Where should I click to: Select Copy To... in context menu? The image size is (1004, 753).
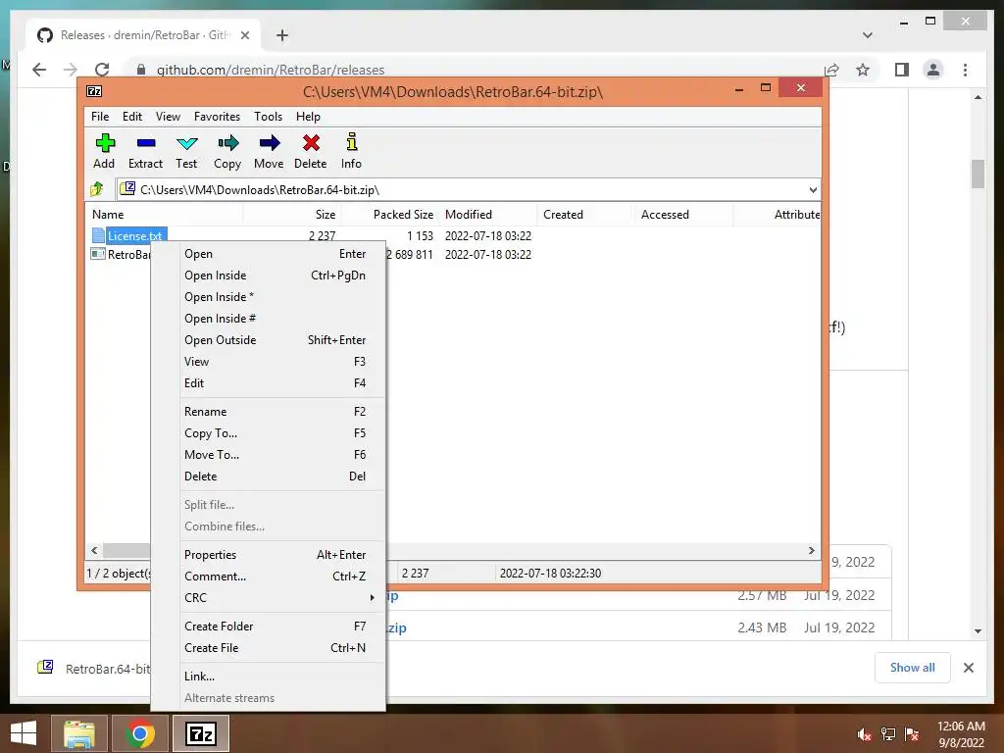coord(269,433)
